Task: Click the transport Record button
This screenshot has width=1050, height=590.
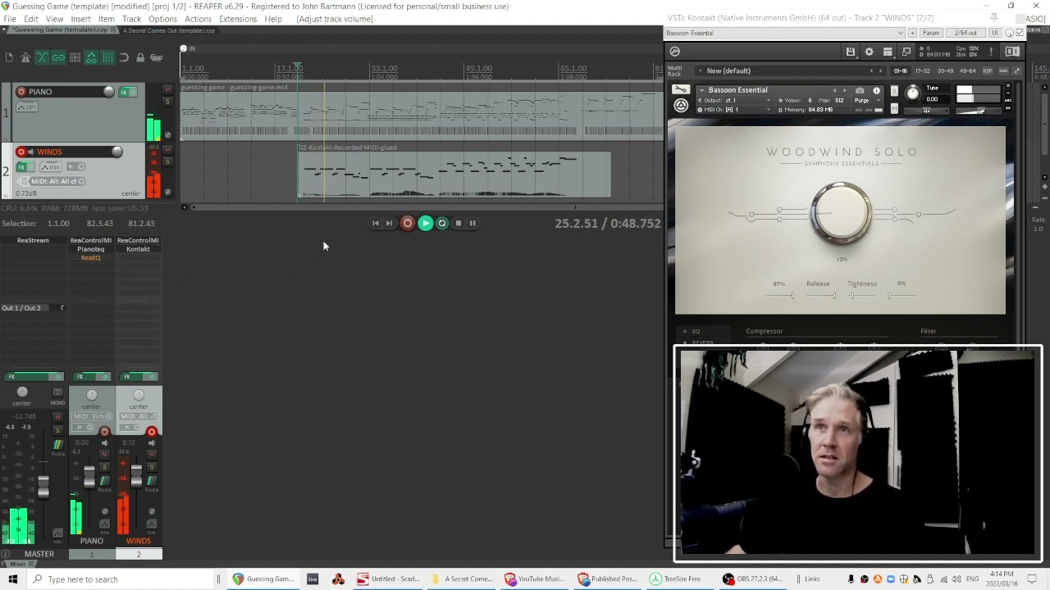Action: (408, 223)
